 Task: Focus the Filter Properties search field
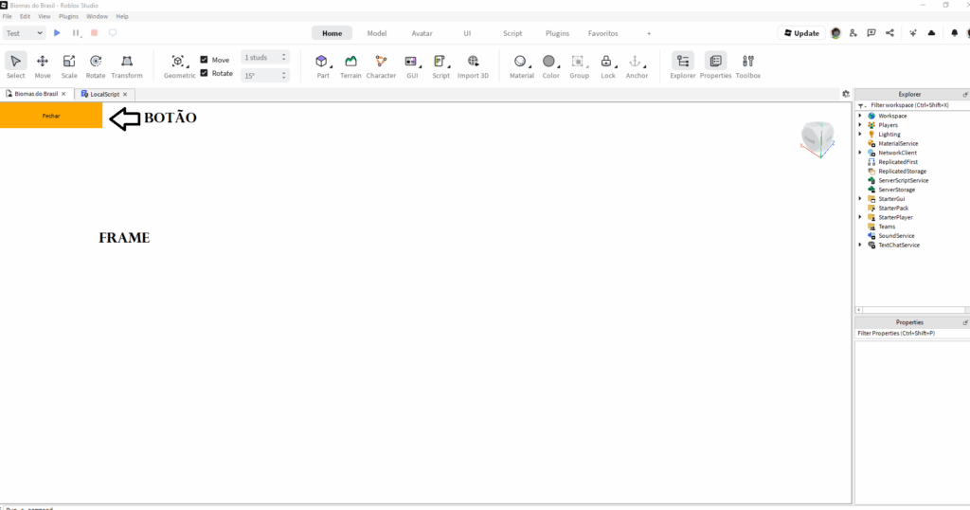[x=912, y=333]
